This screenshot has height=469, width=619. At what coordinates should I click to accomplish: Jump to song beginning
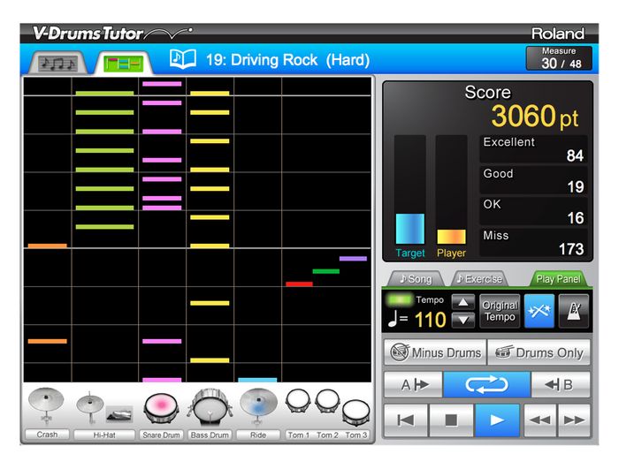pos(405,420)
